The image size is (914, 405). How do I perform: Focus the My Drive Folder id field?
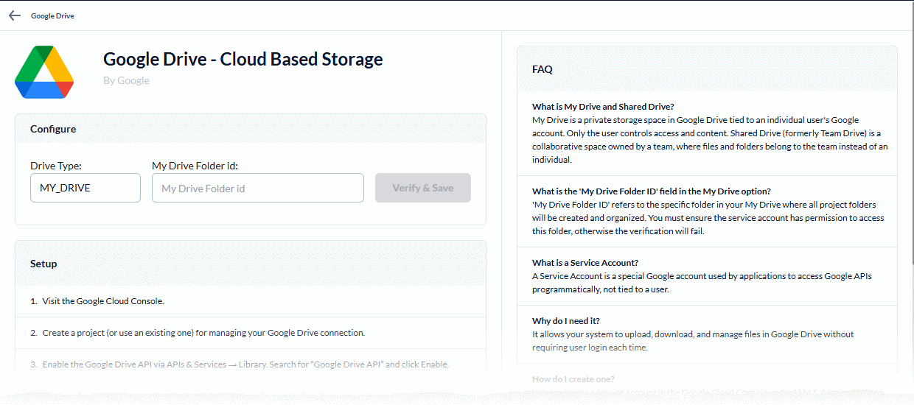click(258, 188)
